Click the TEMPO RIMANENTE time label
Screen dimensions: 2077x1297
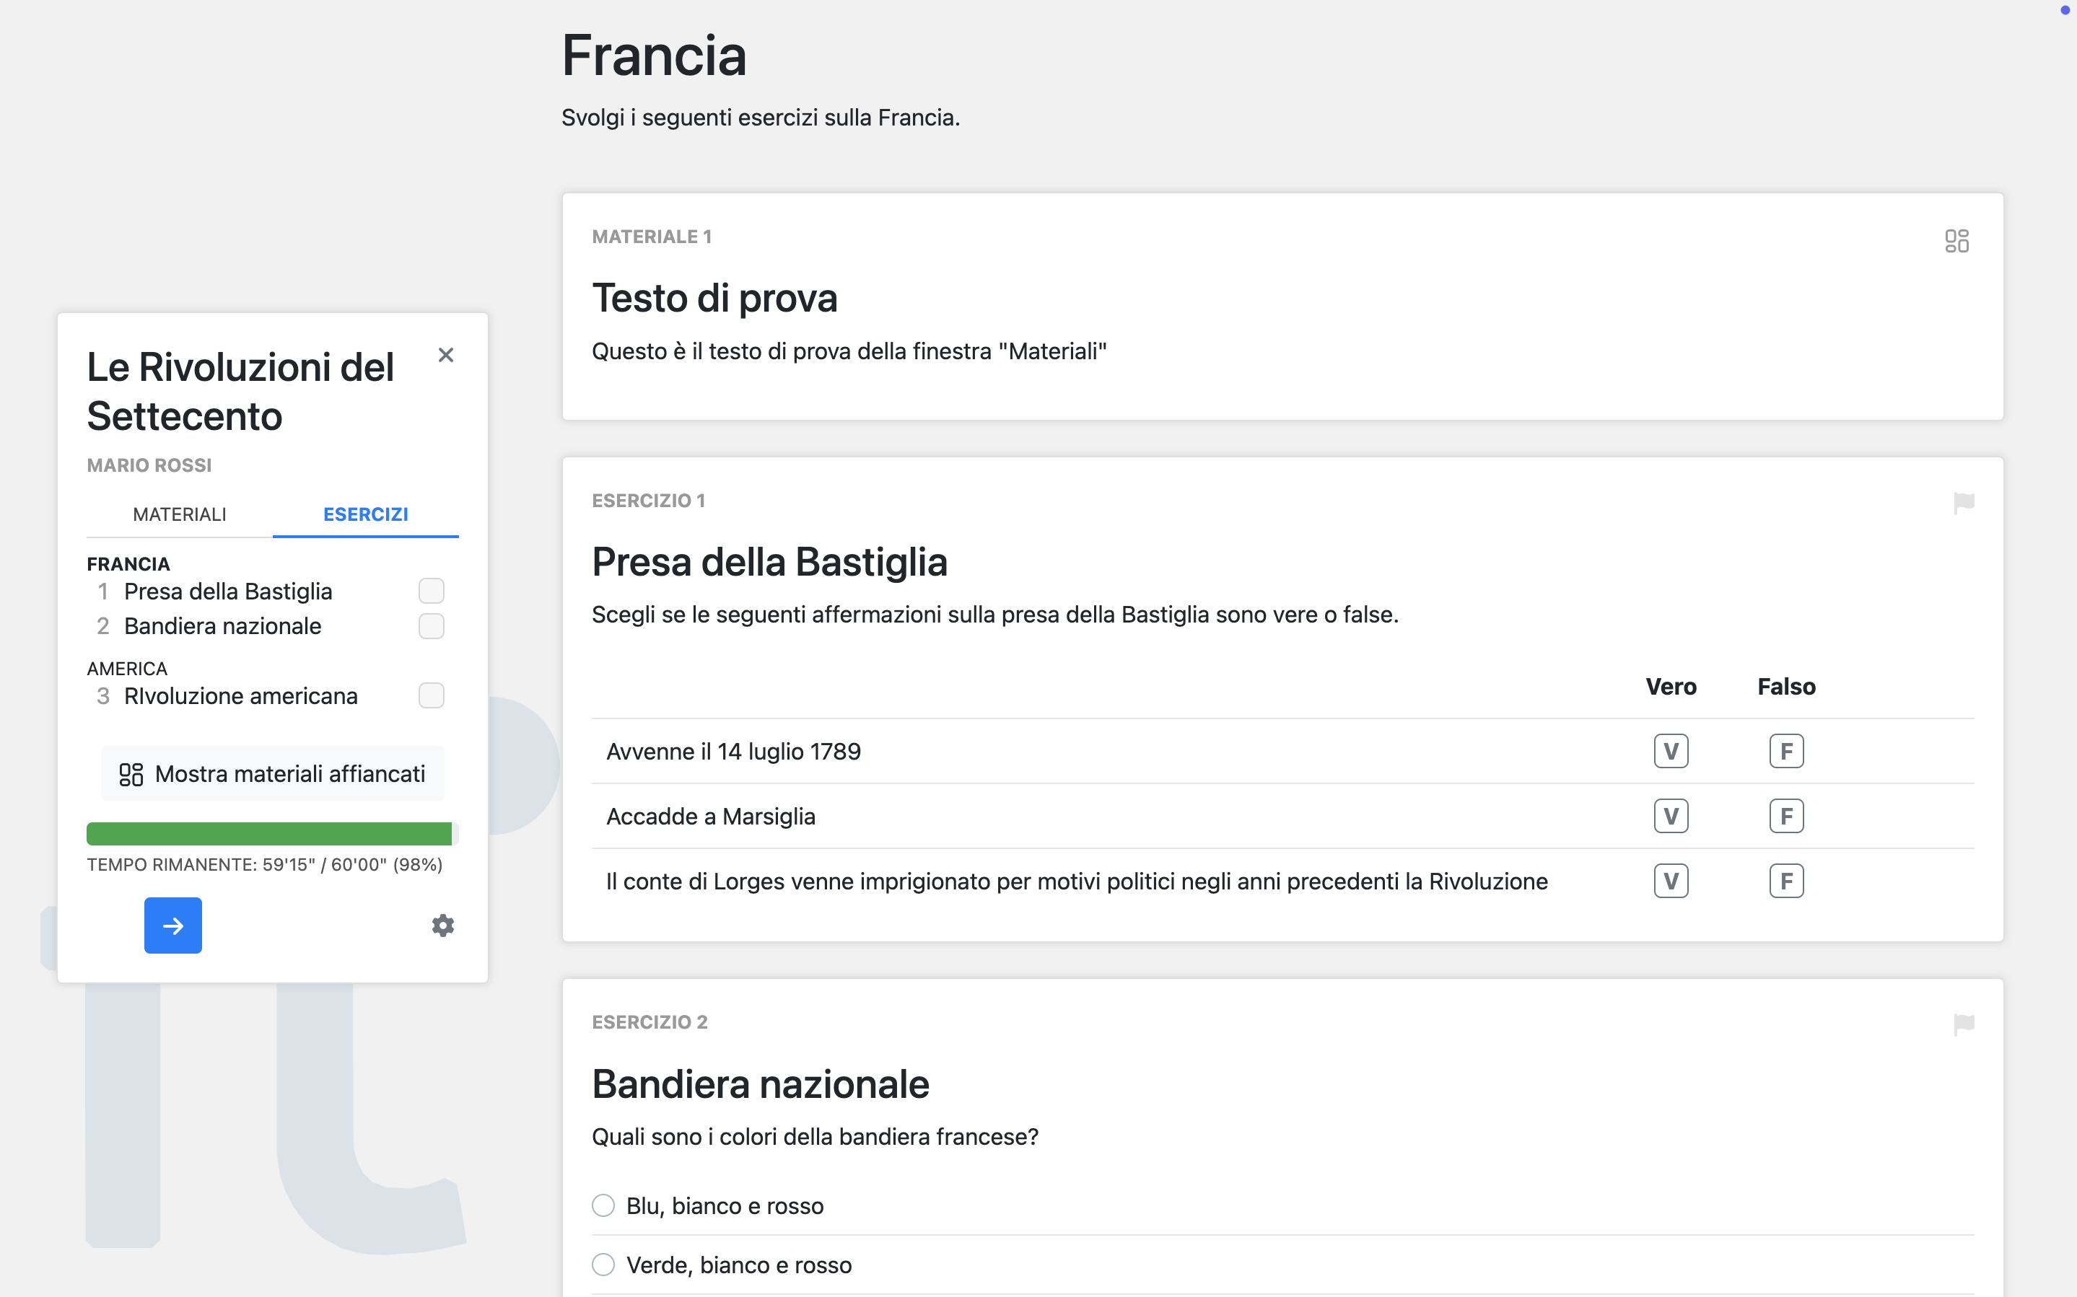click(x=264, y=865)
